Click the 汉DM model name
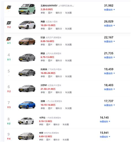This screenshot has width=131, height=142. (44, 85)
